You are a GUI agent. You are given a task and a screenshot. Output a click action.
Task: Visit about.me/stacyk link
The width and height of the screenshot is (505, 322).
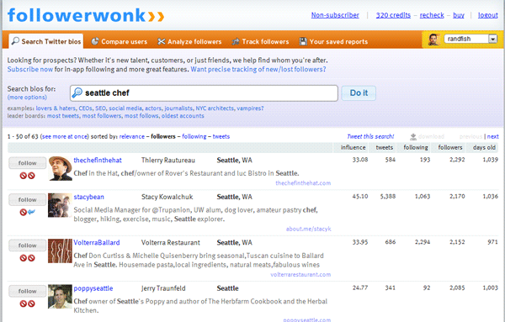308,229
